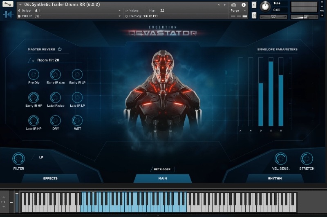Click the LP filter type label
The image size is (327, 217).
tap(41, 157)
